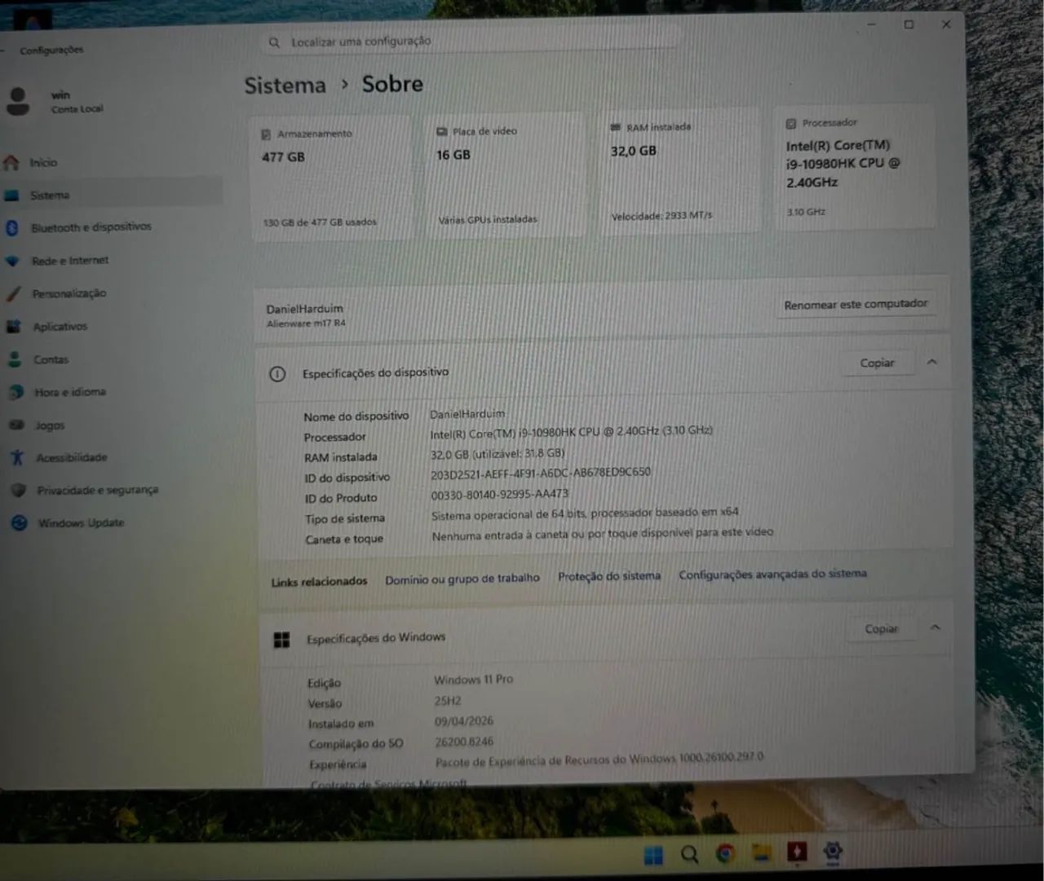The height and width of the screenshot is (881, 1044).
Task: Select the Sistema sidebar item
Action: click(111, 196)
